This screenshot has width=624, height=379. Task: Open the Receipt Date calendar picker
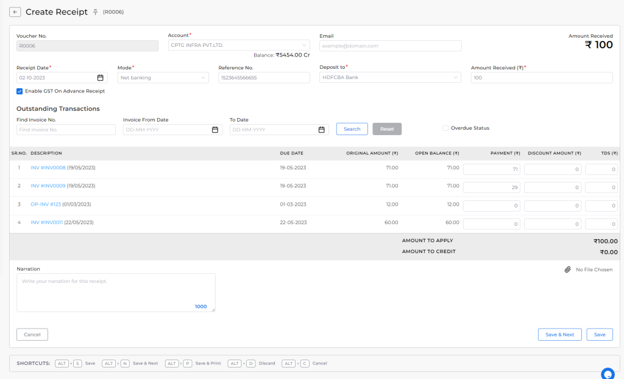click(101, 78)
